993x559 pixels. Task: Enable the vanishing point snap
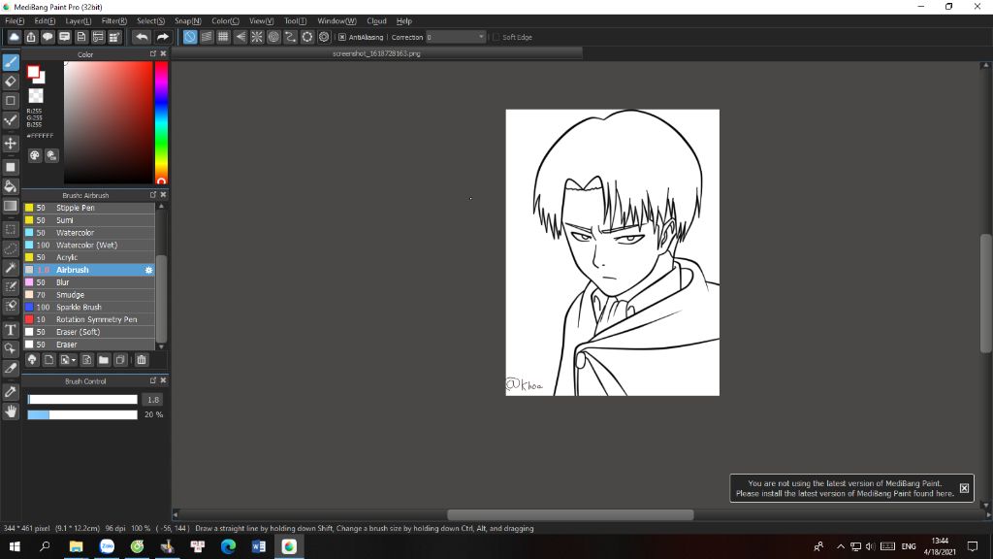click(240, 37)
